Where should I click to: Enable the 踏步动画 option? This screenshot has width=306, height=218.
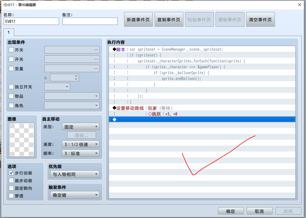[x=11, y=180]
